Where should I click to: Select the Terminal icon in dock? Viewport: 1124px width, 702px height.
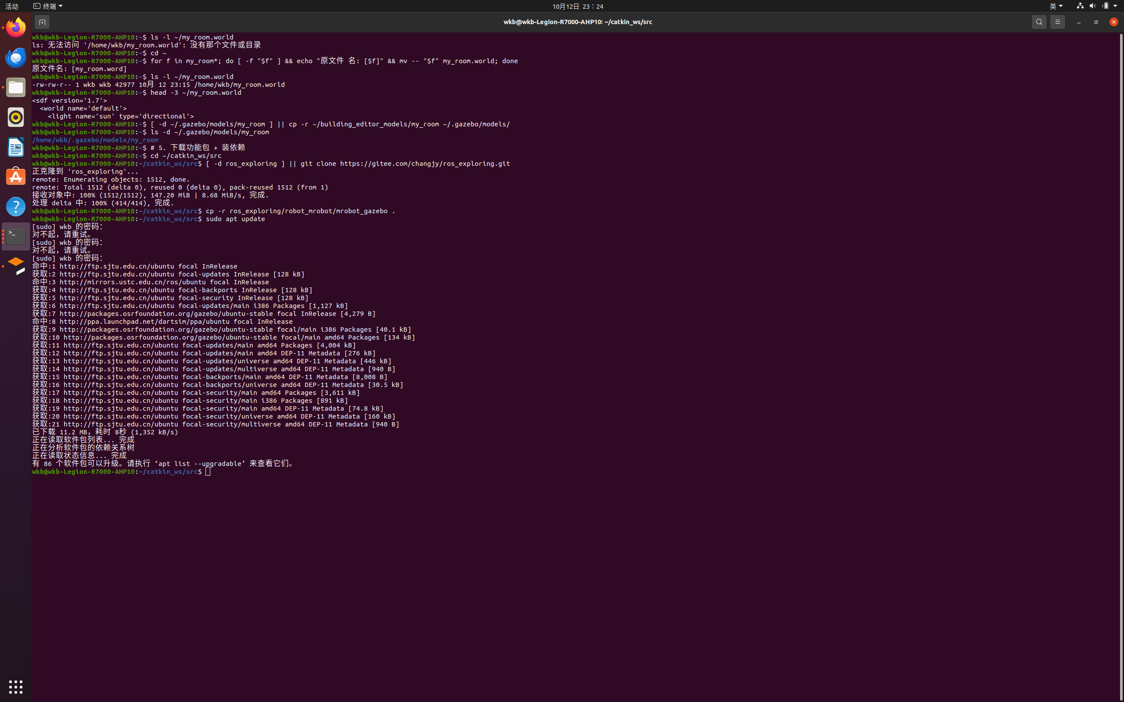point(16,236)
